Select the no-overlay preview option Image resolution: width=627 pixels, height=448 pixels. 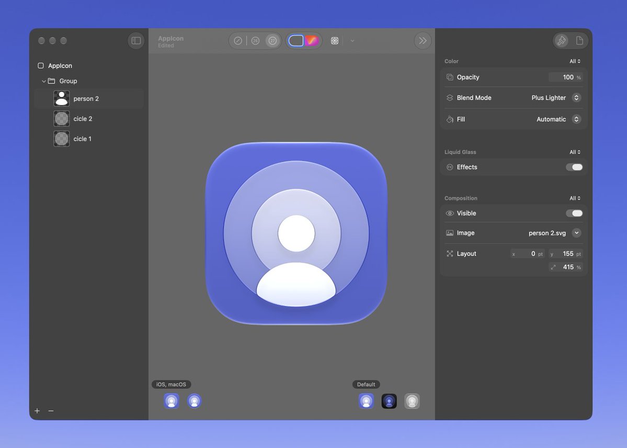238,41
